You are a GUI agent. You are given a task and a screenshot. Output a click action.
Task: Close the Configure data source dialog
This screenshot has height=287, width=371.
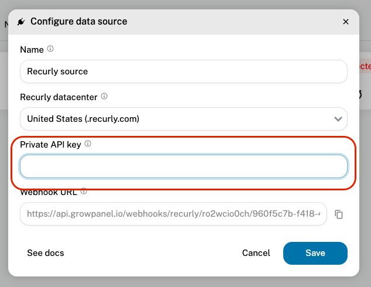(346, 22)
